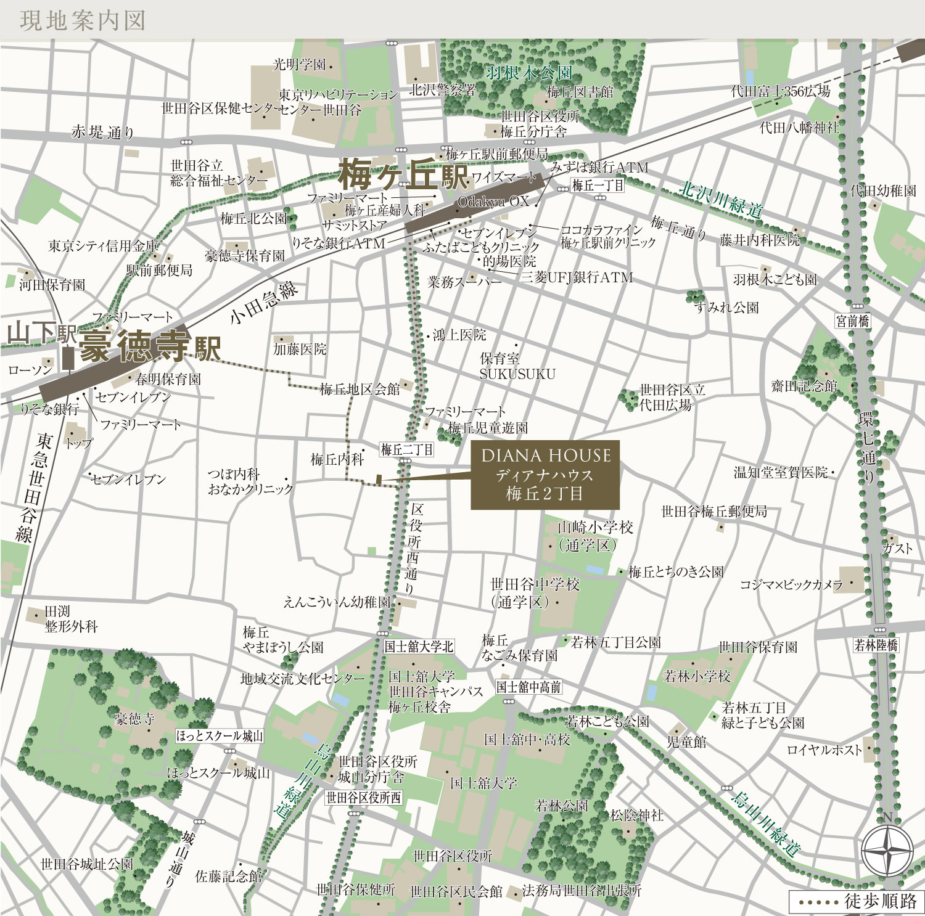925x916 pixels.
Task: Select the DIANA HOUSE 梅丘2丁目 label box
Action: pos(545,475)
